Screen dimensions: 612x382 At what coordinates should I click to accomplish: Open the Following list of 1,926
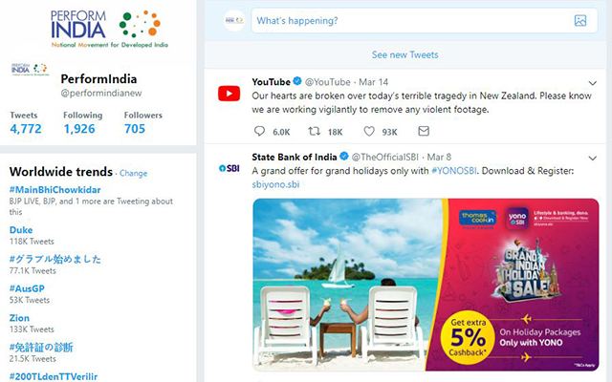(x=83, y=123)
